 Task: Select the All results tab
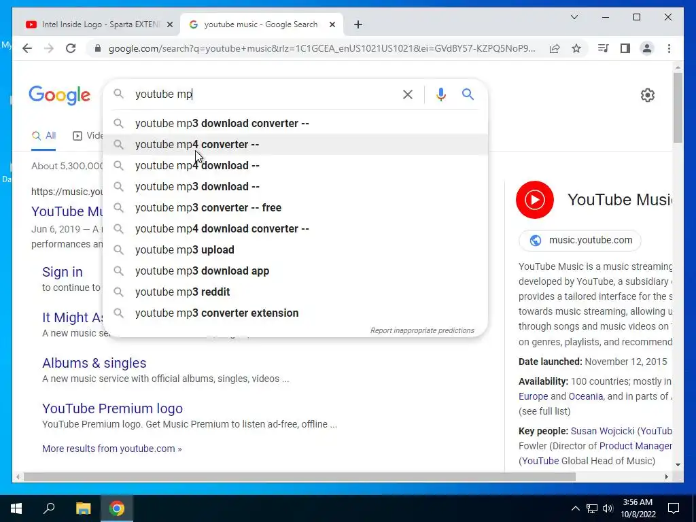(x=44, y=136)
